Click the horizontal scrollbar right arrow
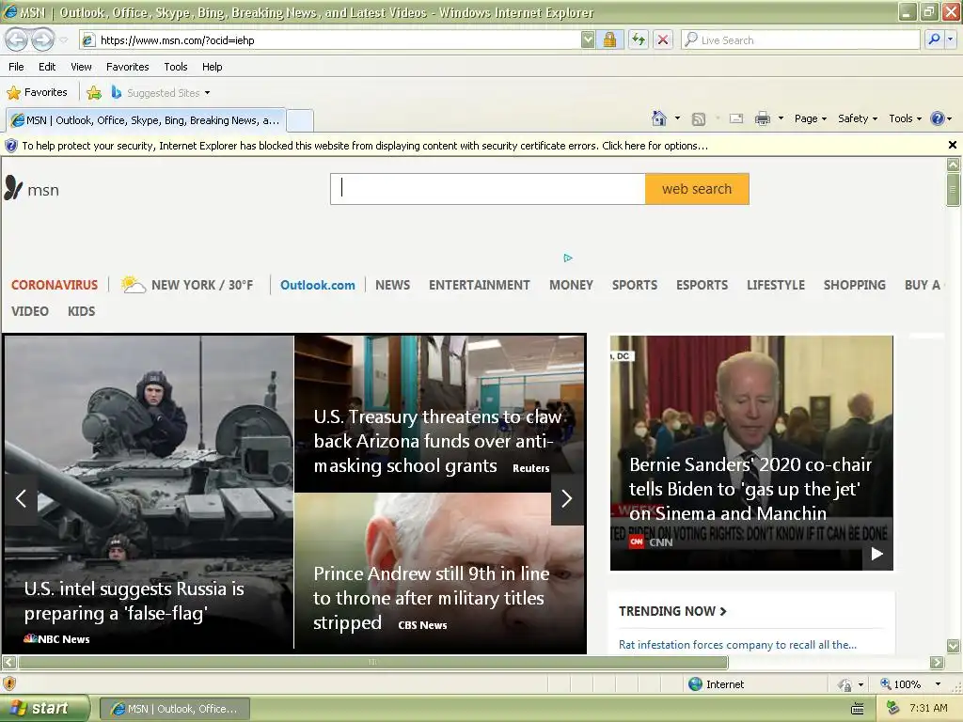This screenshot has width=963, height=722. (937, 663)
